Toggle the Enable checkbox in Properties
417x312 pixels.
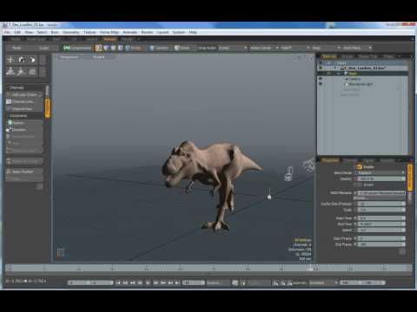360,167
